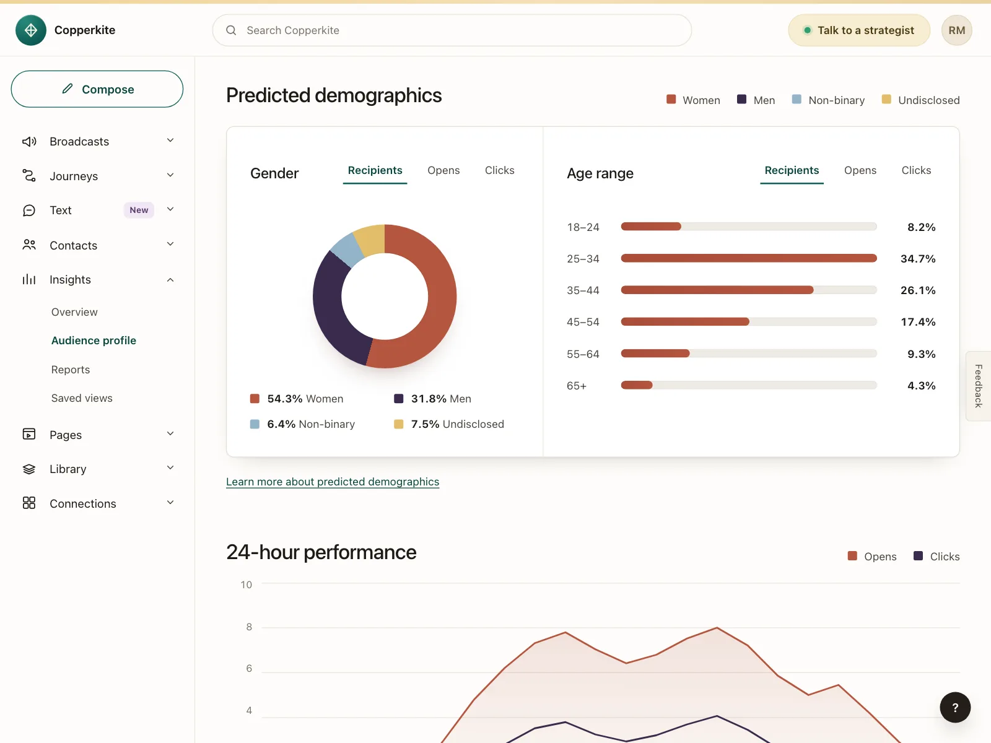
Task: Switch Gender chart to Clicks tab
Action: tap(499, 171)
